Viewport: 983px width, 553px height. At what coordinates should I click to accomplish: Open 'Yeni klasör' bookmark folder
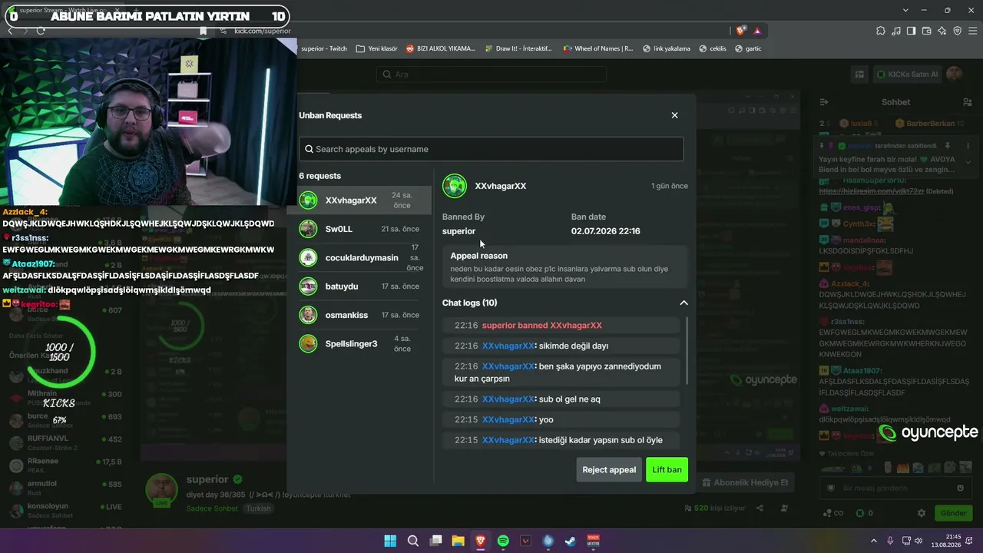pyautogui.click(x=376, y=48)
